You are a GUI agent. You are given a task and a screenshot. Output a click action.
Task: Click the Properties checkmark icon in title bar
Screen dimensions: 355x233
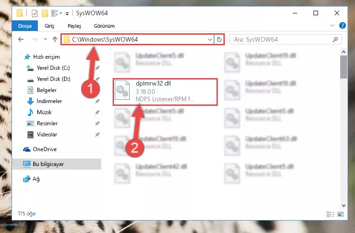pos(35,13)
